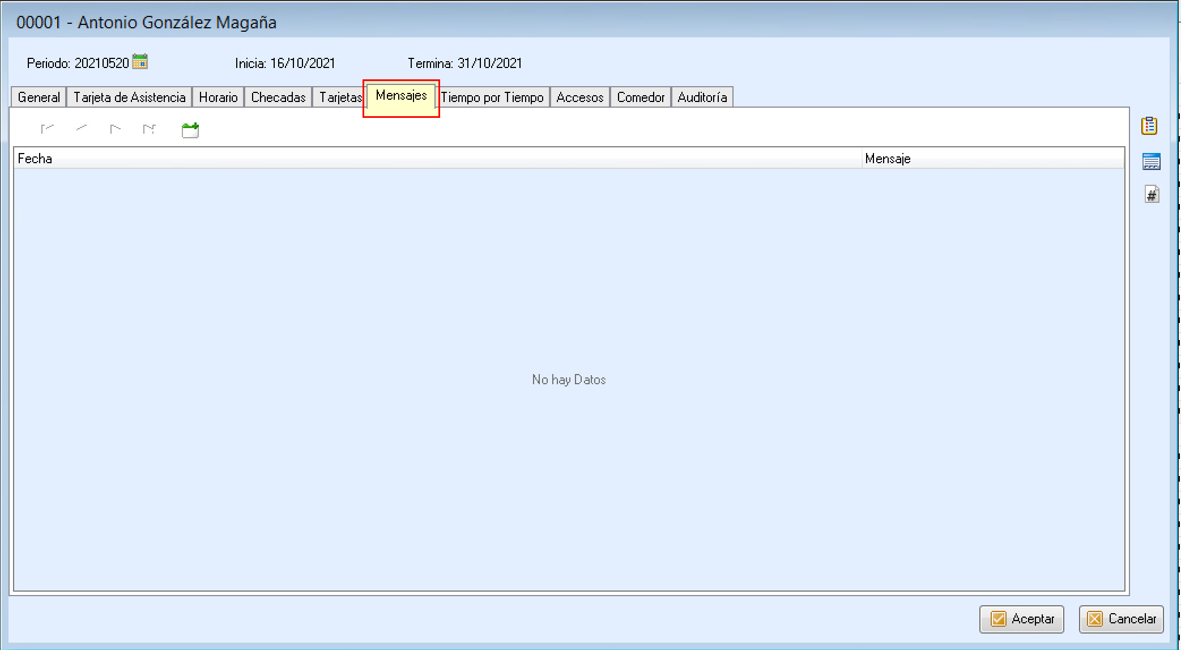
Task: Click the hash document icon
Action: 1152,194
